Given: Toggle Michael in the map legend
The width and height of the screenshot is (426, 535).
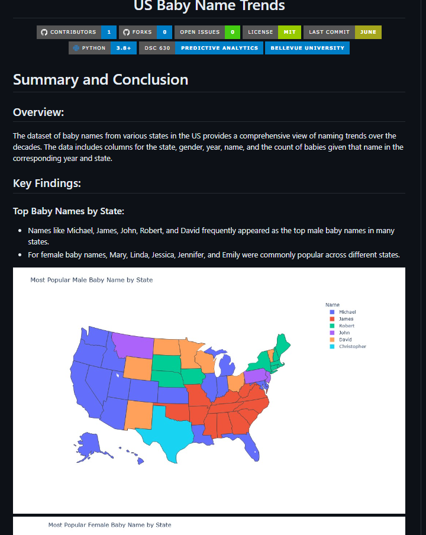Looking at the screenshot, I should [x=343, y=312].
